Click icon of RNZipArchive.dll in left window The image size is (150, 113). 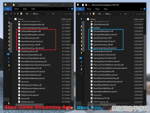point(19,92)
